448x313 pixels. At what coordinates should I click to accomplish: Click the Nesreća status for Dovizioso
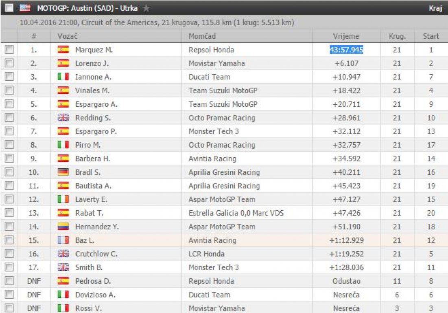346,294
